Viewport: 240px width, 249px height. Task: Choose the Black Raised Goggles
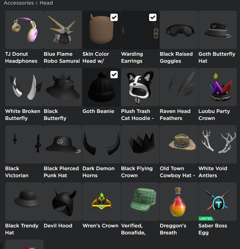pos(179,30)
